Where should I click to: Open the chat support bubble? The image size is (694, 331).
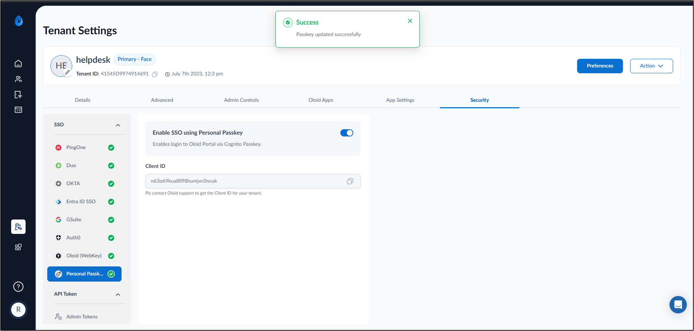tap(678, 305)
